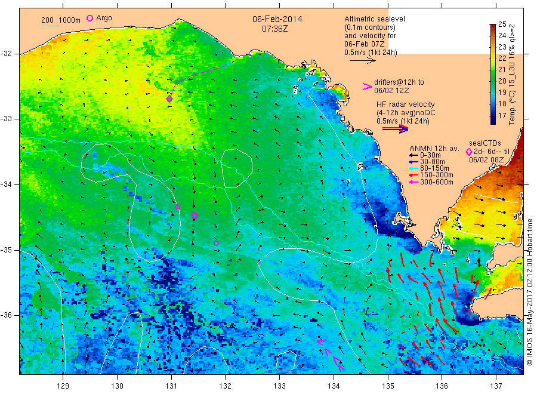Click the red and blue HF radar arrow
Image resolution: width=537 pixels, height=394 pixels.
[396, 129]
